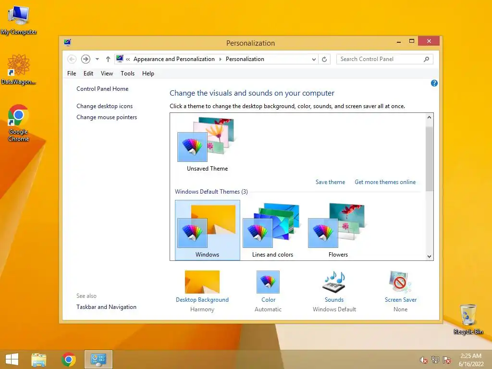The image size is (492, 369).
Task: Click the Personalization breadcrumb in address bar
Action: (x=245, y=59)
